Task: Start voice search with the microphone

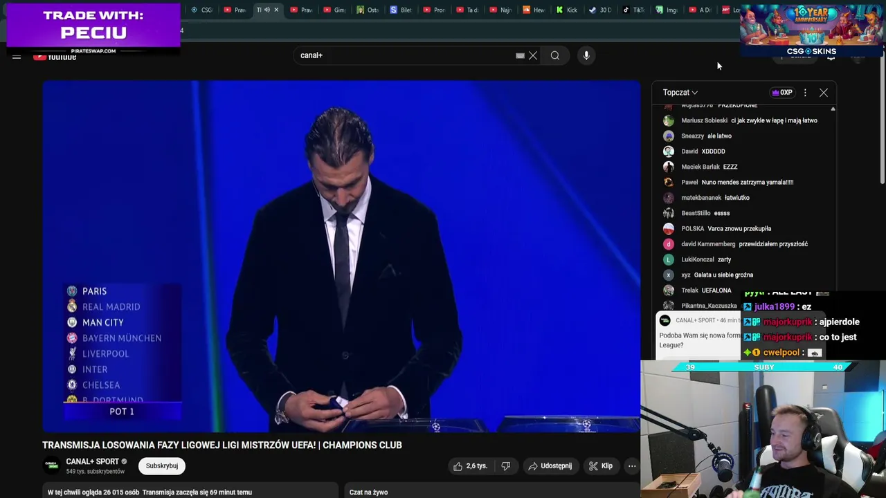Action: (586, 55)
